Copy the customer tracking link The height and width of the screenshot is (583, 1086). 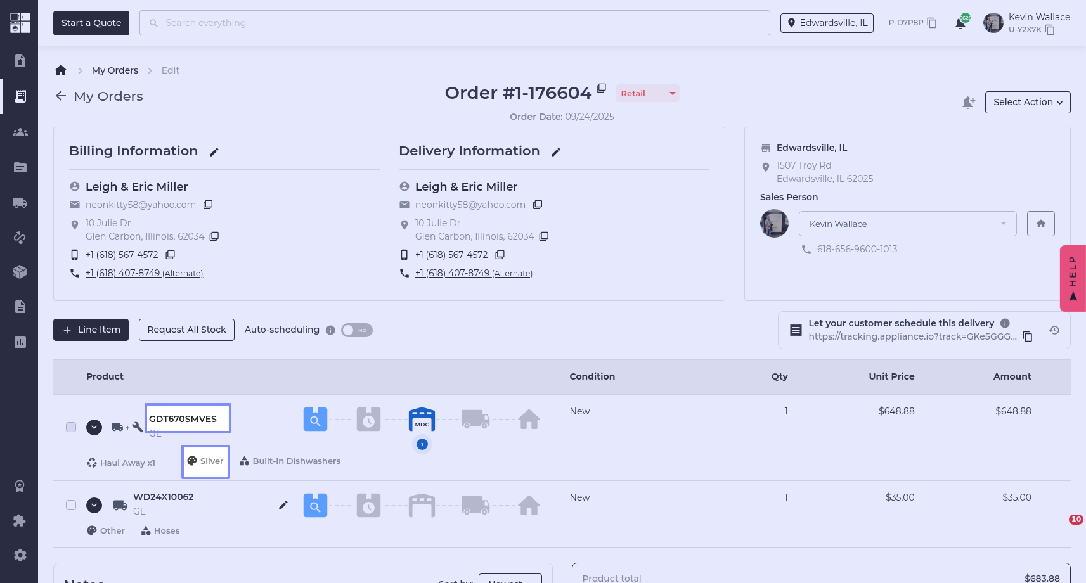point(1028,336)
